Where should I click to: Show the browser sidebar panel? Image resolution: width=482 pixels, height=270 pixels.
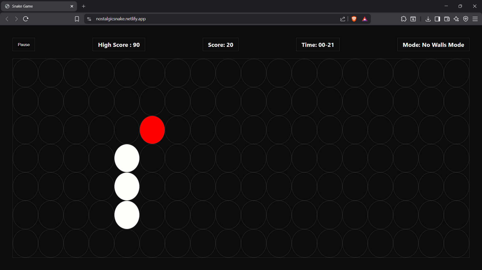(x=437, y=19)
